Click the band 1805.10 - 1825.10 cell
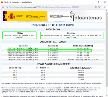Viewport: 108px width, 97px height. (x=83, y=58)
